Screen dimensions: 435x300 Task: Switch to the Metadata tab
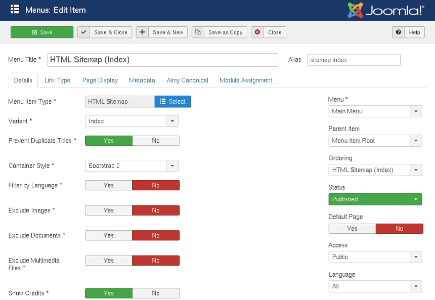pyautogui.click(x=142, y=80)
